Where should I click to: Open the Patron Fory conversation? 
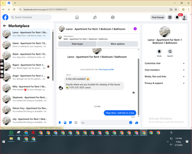tap(26, 110)
